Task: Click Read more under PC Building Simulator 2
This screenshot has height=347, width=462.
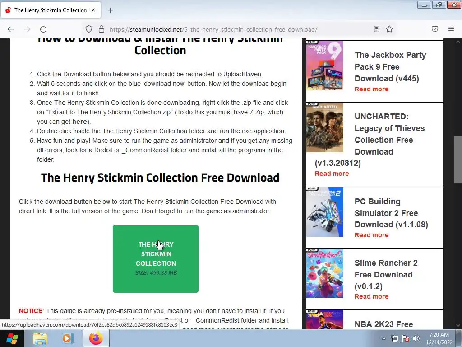Action: point(371,235)
